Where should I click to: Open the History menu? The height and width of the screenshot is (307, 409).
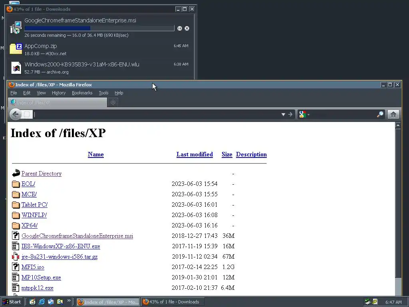click(59, 93)
